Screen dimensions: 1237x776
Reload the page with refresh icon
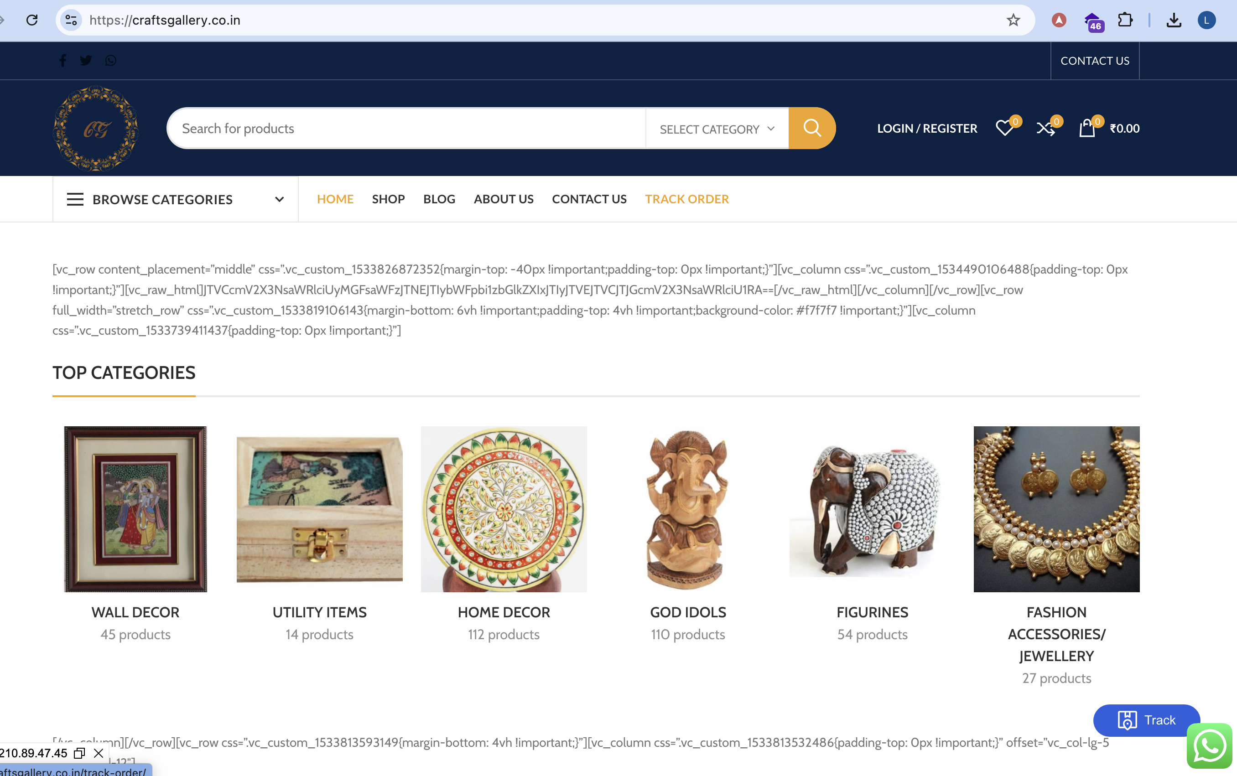point(32,20)
